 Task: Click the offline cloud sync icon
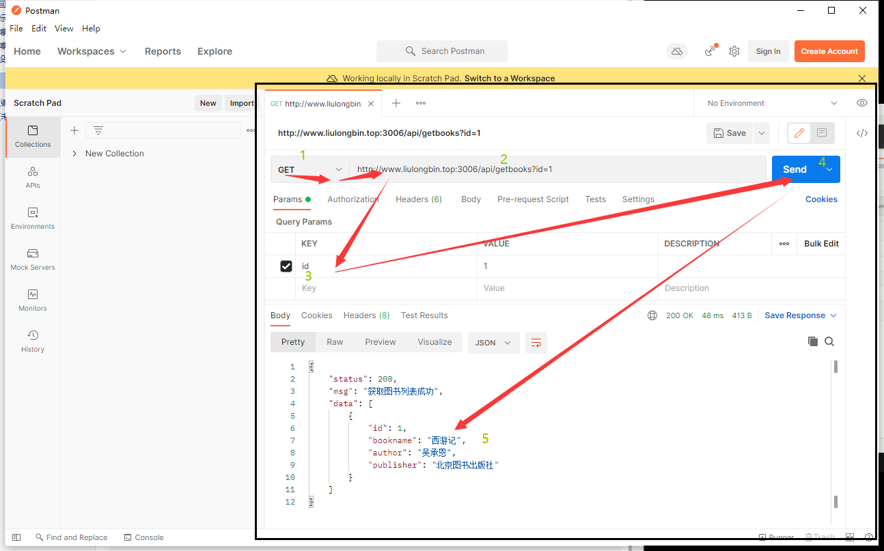pyautogui.click(x=676, y=51)
